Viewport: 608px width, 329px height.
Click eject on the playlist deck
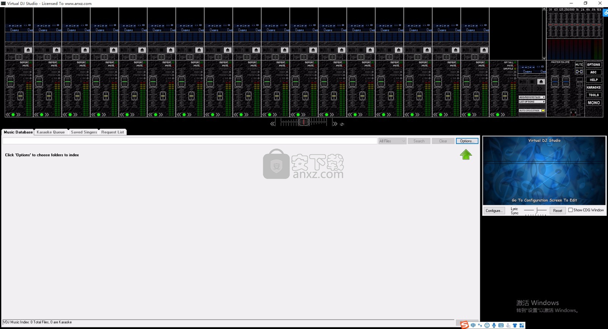541,82
